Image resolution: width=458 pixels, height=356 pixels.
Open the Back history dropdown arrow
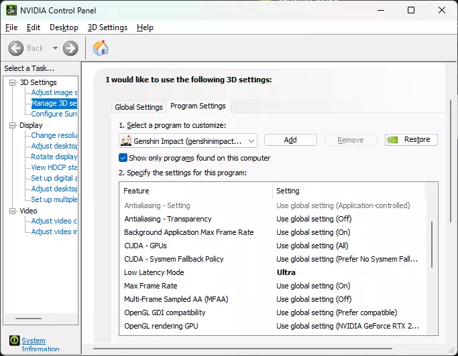[x=55, y=48]
